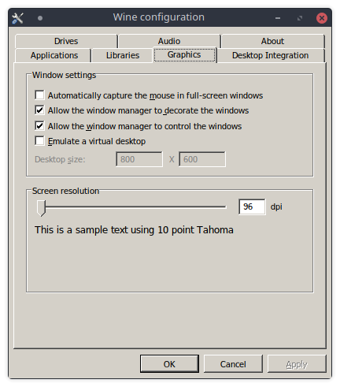This screenshot has width=340, height=387.
Task: Focus the 96 dpi input field
Action: (x=252, y=207)
